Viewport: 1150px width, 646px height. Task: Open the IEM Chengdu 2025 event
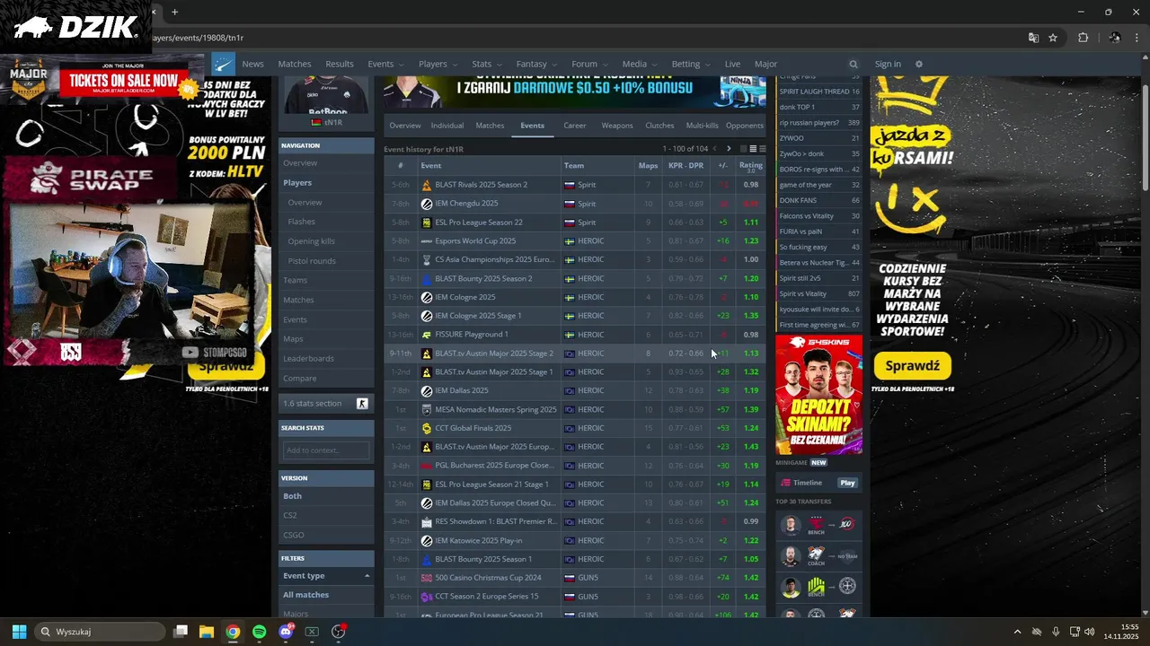[466, 204]
